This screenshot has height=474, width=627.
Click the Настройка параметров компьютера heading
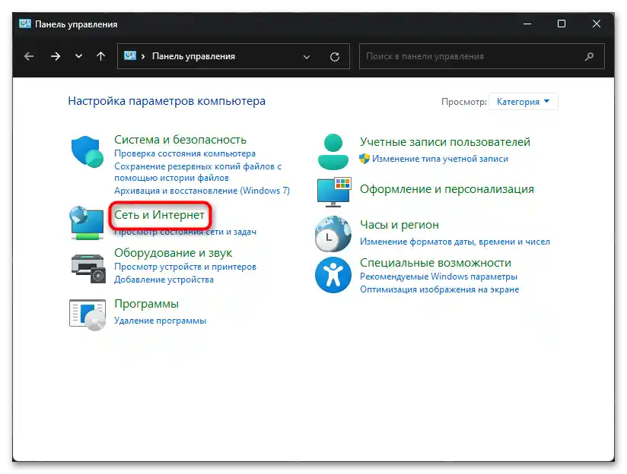click(x=167, y=101)
